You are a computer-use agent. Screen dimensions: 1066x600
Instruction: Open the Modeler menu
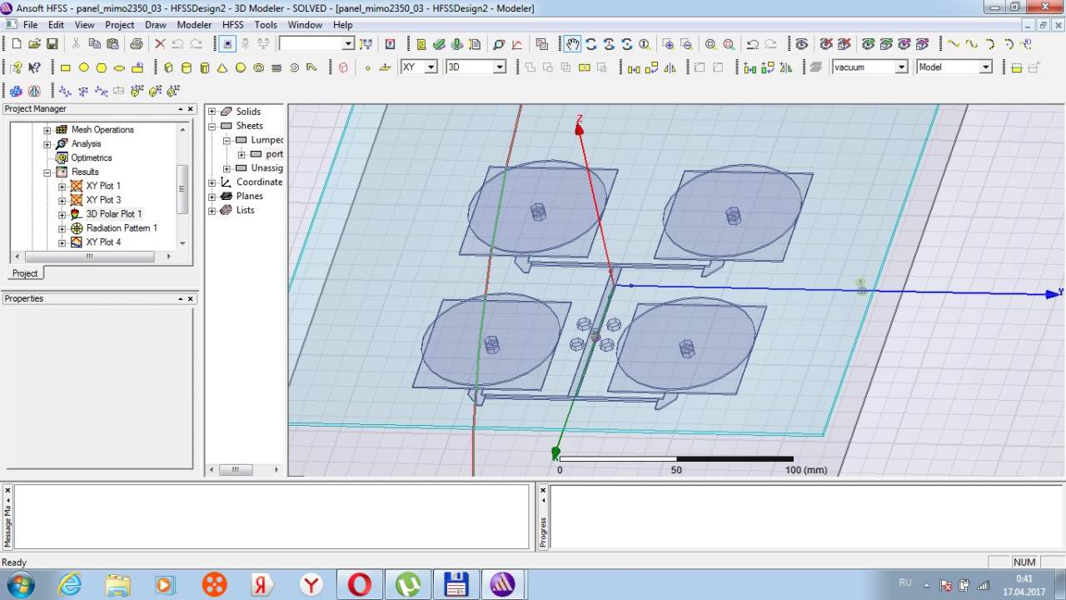194,25
